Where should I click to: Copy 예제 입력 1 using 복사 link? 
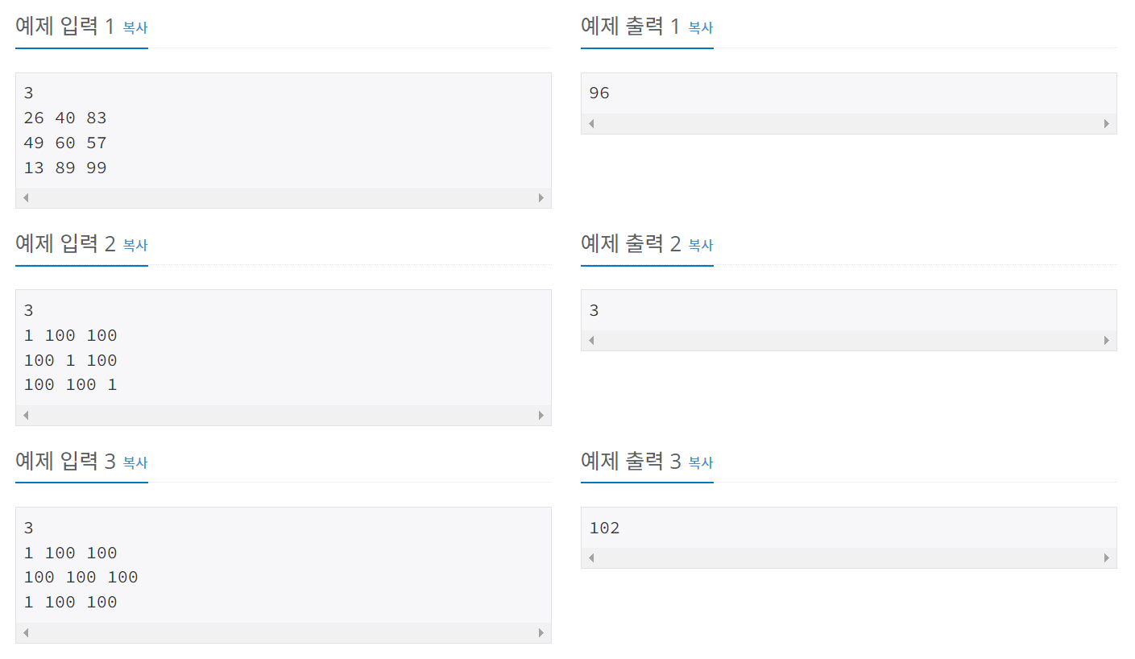point(135,27)
